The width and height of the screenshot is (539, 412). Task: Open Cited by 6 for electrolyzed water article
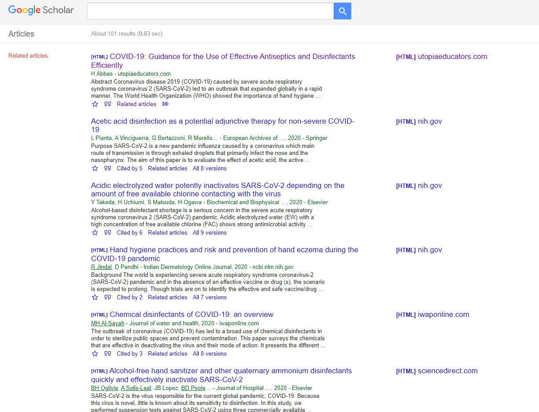click(129, 232)
